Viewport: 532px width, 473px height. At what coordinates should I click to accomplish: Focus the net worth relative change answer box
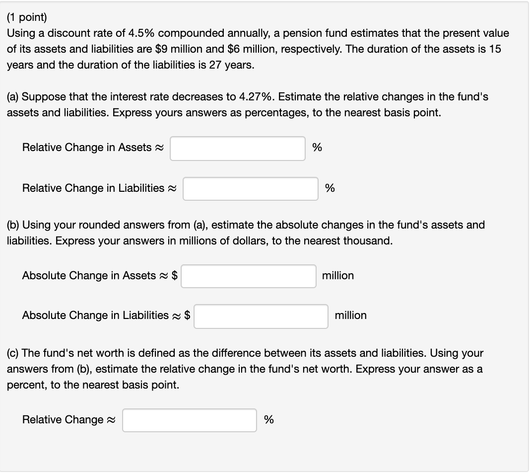coord(189,420)
